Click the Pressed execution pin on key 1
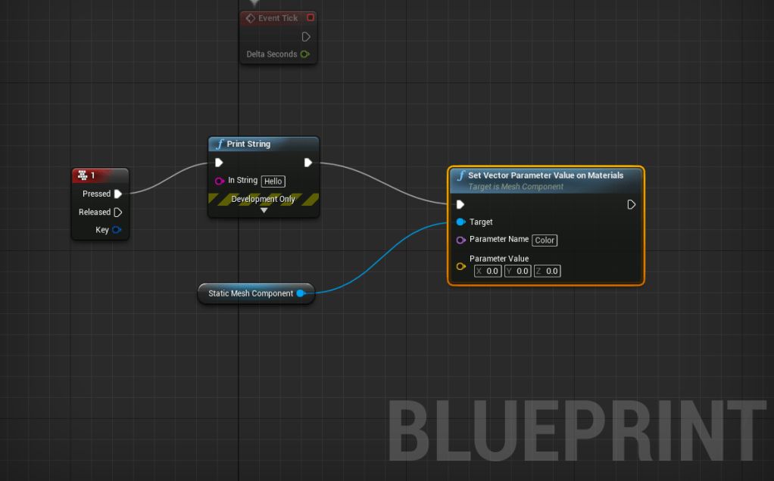The image size is (774, 481). tap(118, 194)
